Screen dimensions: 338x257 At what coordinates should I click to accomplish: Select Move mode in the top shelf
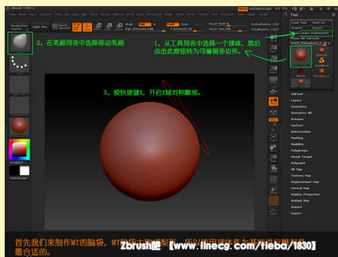[98, 27]
